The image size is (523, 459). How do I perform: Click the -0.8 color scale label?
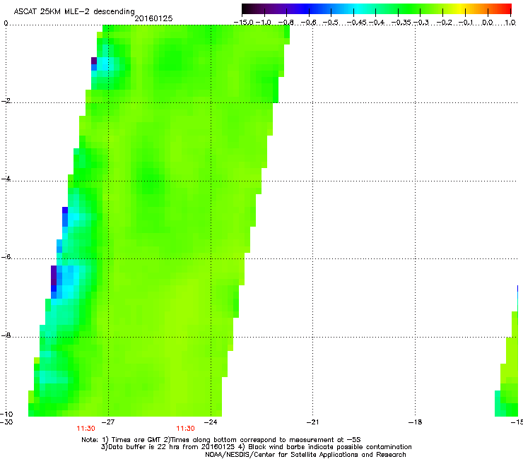pos(286,23)
